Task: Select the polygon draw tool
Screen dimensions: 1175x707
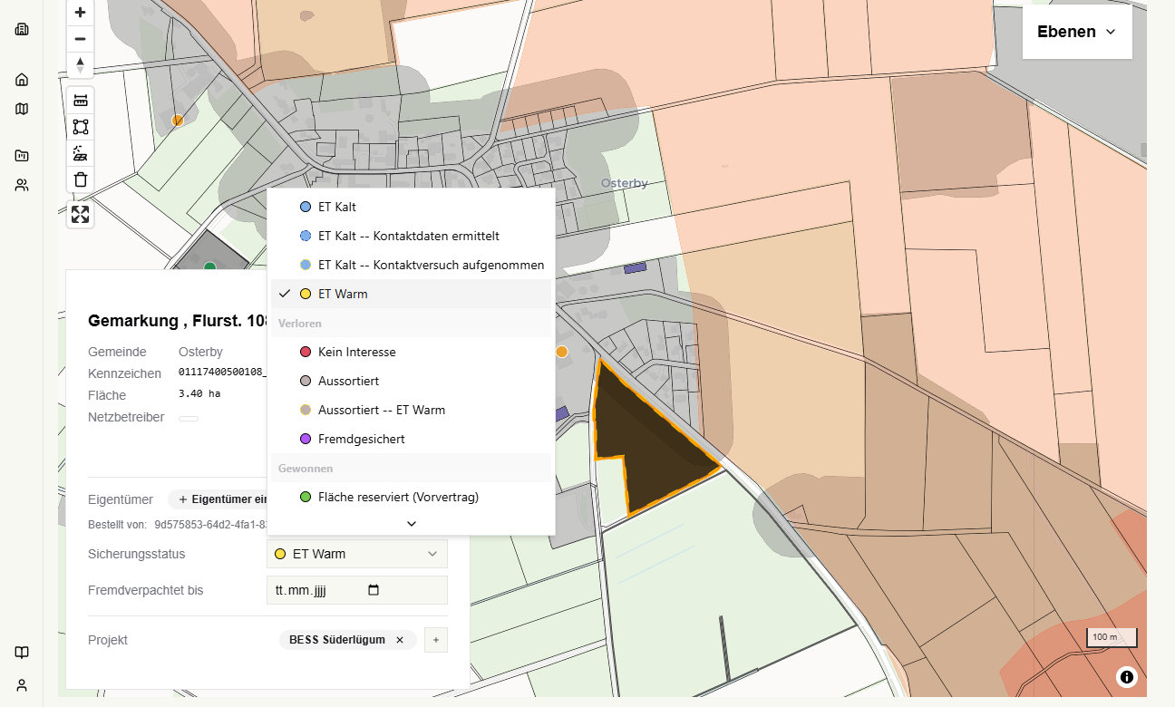Action: [81, 127]
